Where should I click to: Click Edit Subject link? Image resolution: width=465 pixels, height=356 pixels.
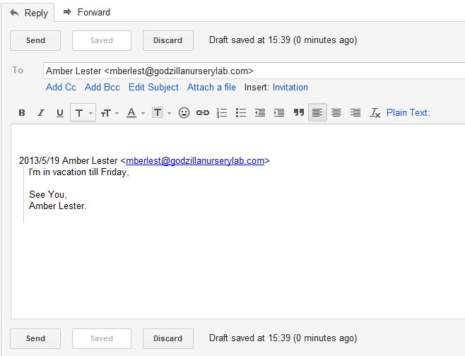tap(153, 87)
